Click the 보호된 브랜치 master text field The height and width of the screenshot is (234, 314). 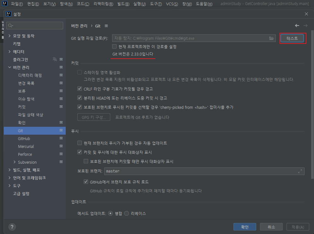[x=204, y=171]
